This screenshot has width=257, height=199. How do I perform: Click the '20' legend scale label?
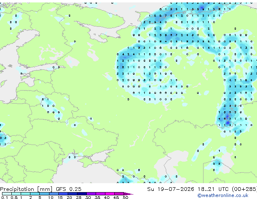69,197
